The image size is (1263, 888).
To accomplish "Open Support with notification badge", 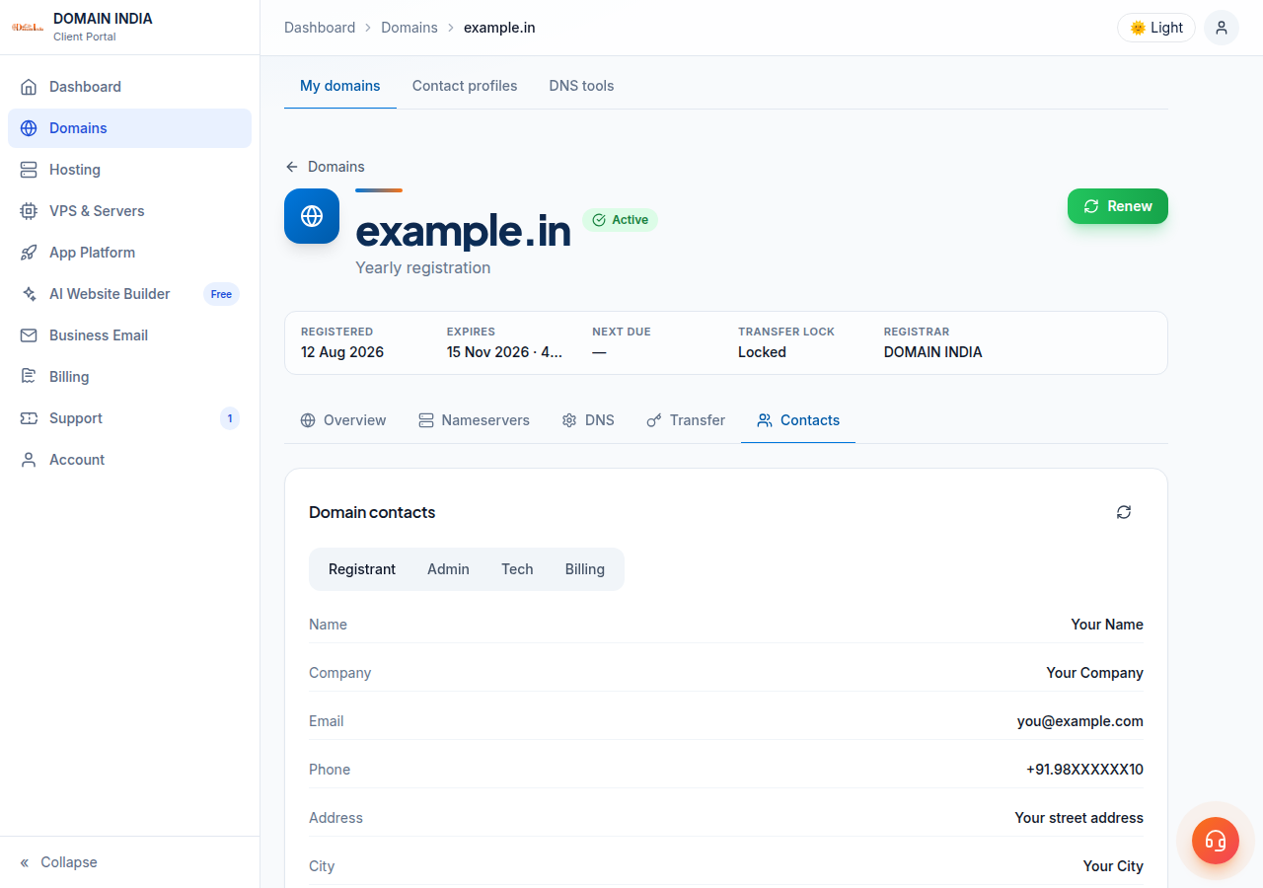I will [x=129, y=418].
